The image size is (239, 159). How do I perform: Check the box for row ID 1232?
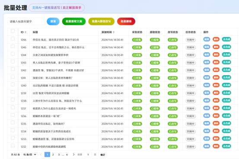[x=13, y=146]
